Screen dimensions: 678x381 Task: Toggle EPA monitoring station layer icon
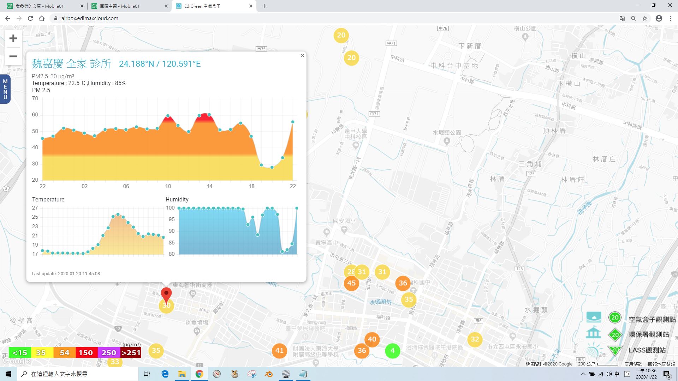(x=594, y=333)
